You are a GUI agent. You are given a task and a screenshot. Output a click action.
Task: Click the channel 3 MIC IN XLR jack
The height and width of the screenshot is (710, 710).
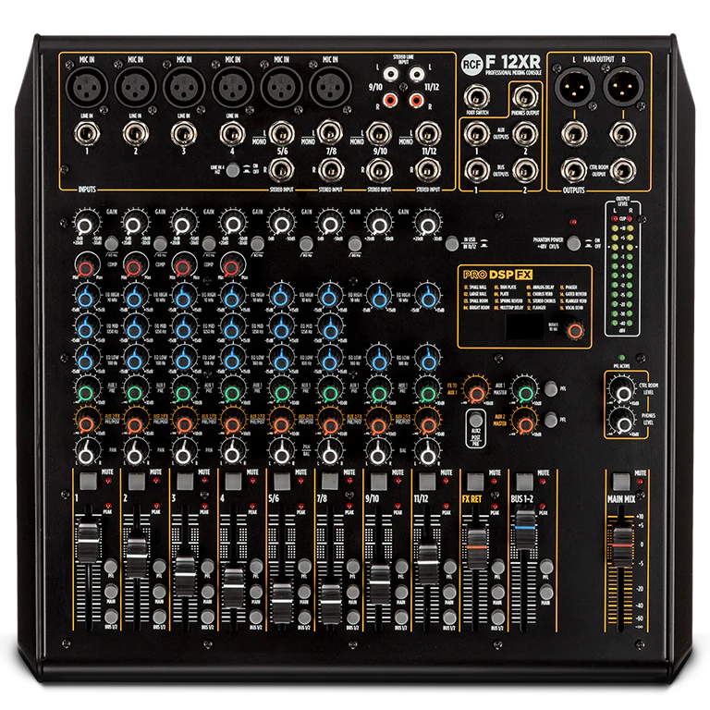click(x=184, y=87)
